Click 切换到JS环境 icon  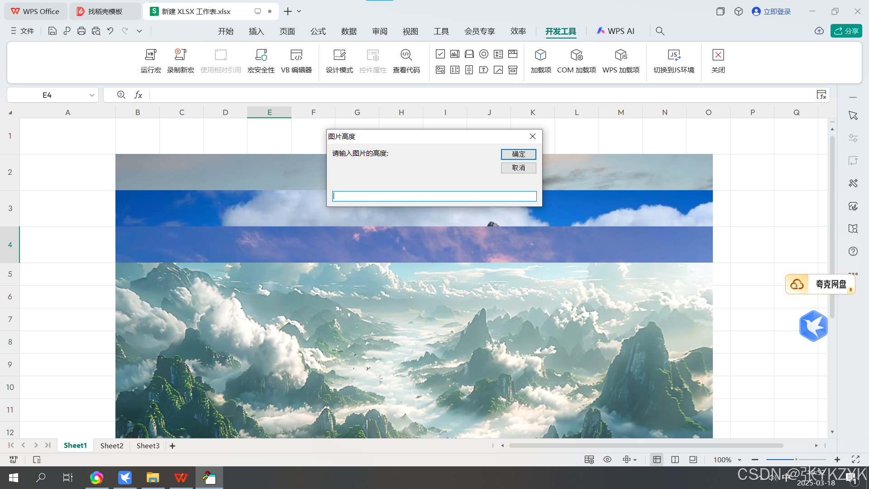[674, 56]
